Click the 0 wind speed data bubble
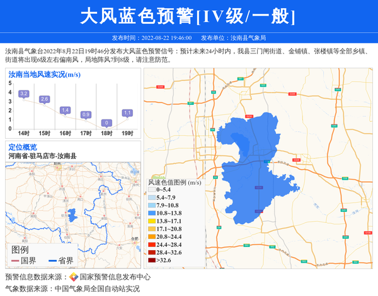Screen dimensions: 378x296 pyautogui.click(x=106, y=123)
